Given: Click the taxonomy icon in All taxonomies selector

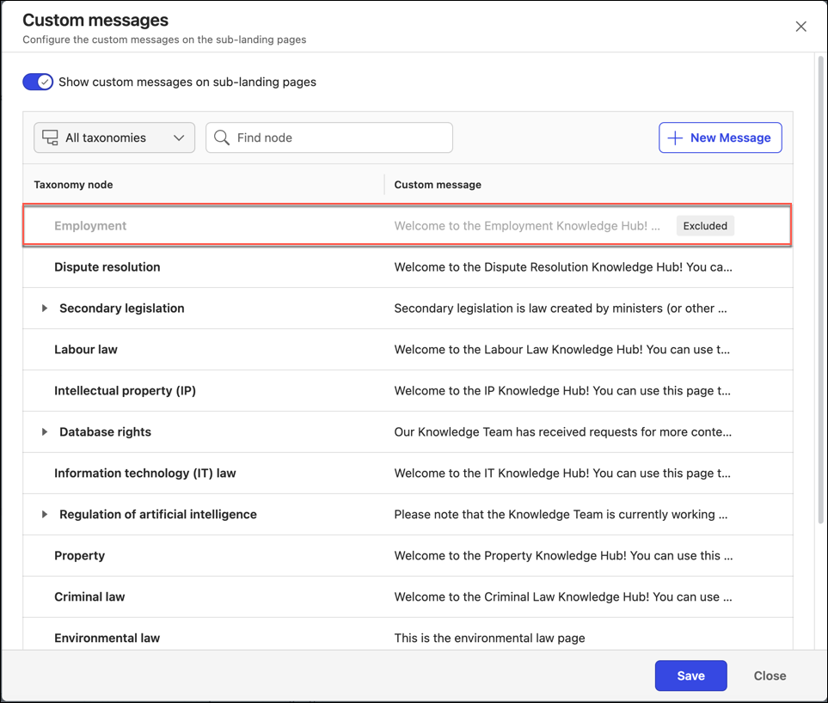Looking at the screenshot, I should 51,138.
